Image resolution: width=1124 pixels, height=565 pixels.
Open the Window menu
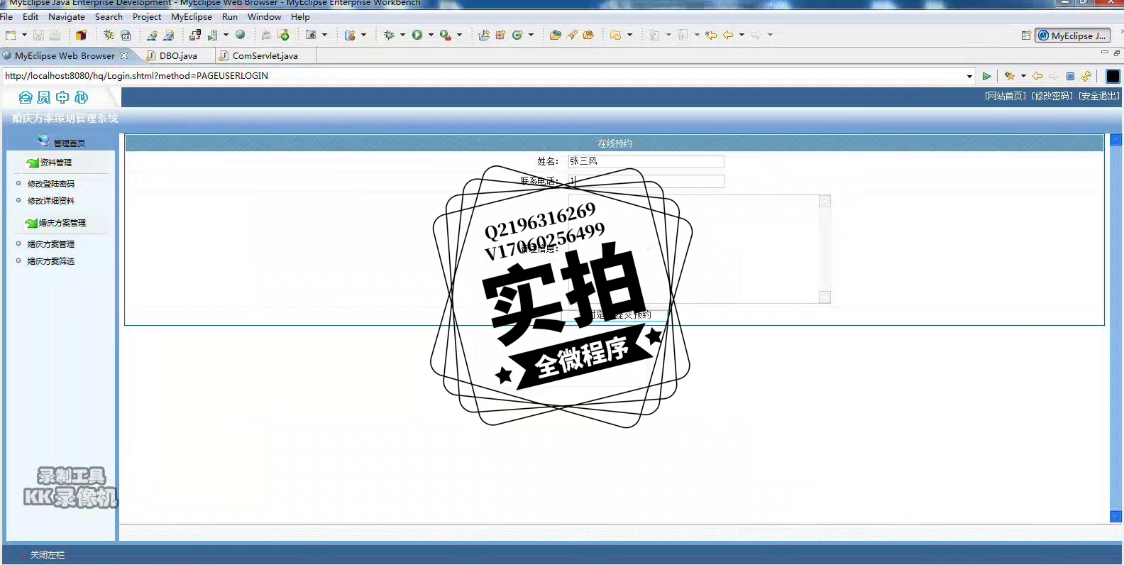point(264,16)
